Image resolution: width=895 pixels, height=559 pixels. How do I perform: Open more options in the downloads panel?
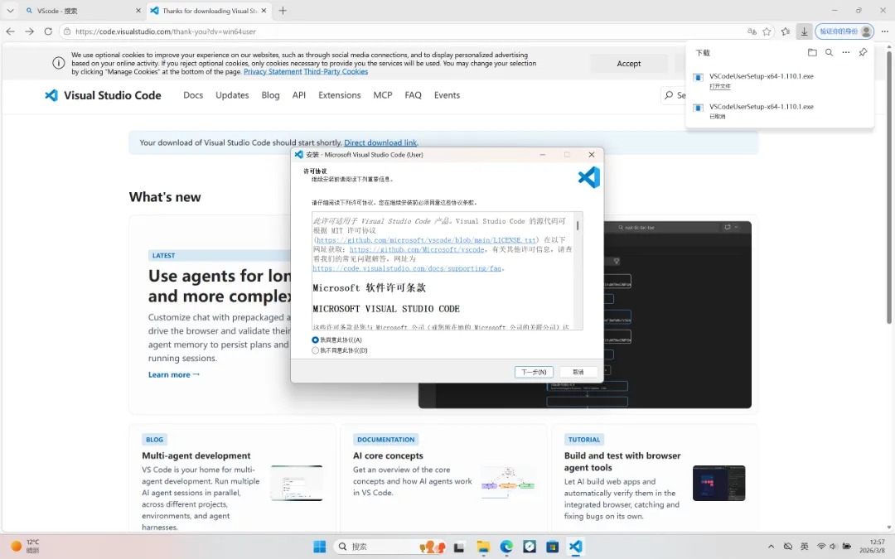point(846,52)
